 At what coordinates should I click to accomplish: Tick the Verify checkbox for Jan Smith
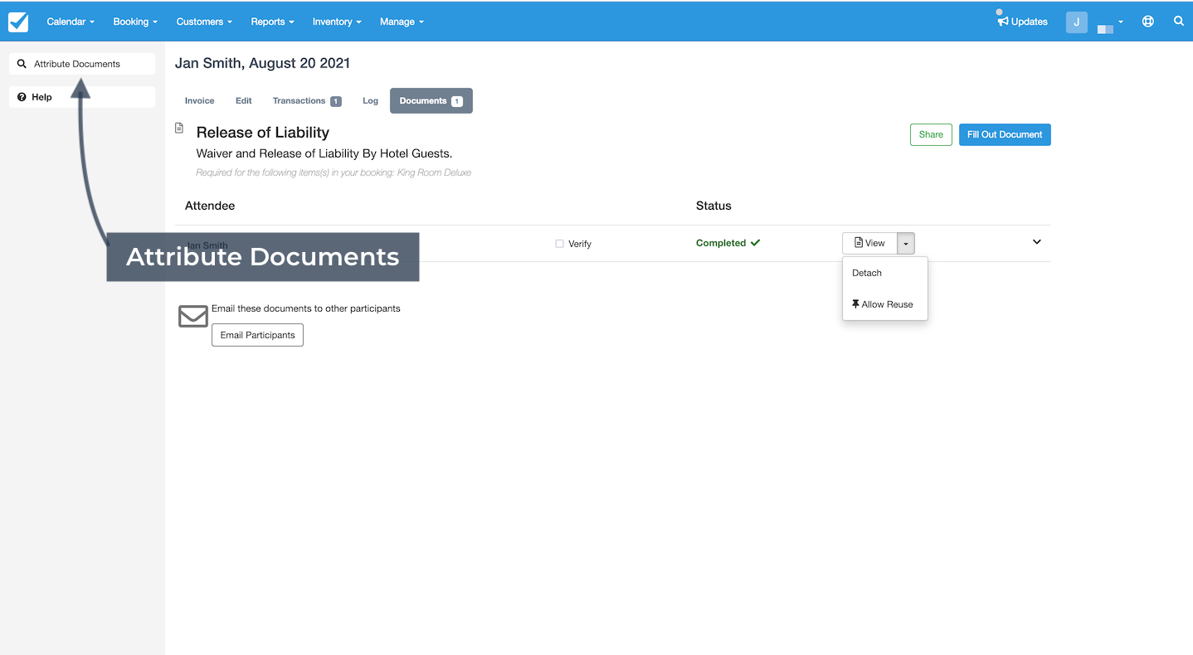(559, 244)
